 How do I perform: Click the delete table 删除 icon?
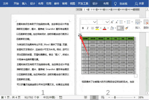(x=146, y=22)
